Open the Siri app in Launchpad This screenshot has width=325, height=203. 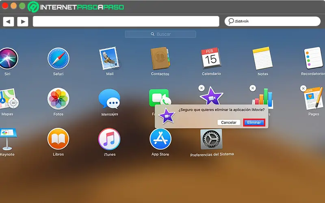[8, 58]
